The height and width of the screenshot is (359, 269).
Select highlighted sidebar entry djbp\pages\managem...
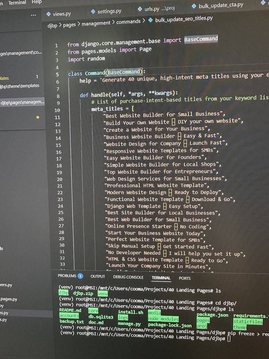coord(22,103)
